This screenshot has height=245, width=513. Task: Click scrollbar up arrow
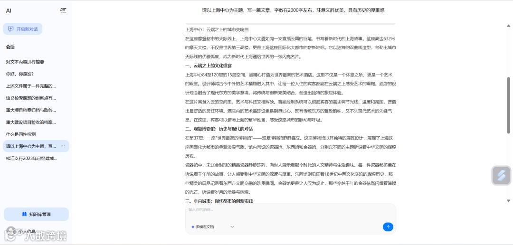point(508,26)
